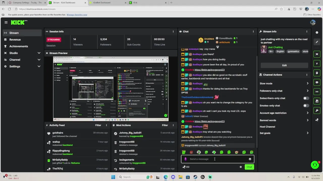This screenshot has height=181, width=323.
Task: Click the stream preview thumbnail
Action: (x=111, y=89)
